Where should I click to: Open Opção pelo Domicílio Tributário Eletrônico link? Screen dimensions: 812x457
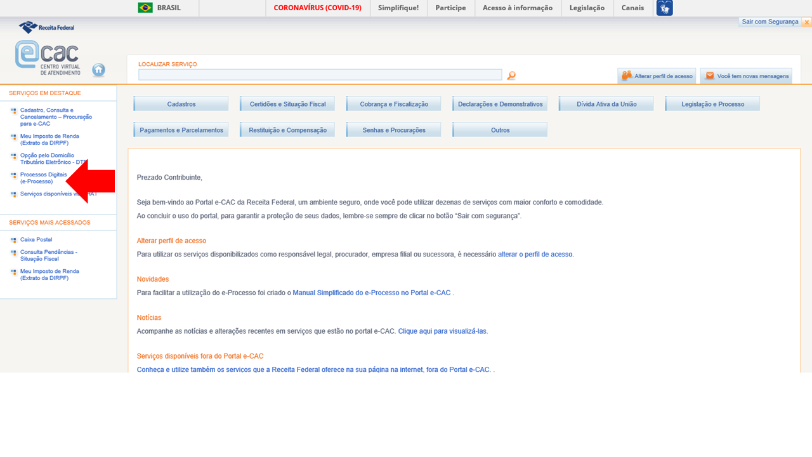pyautogui.click(x=53, y=159)
